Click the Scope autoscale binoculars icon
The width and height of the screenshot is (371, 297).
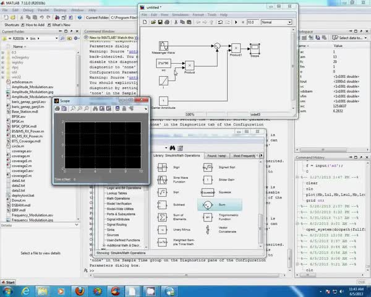click(x=96, y=108)
